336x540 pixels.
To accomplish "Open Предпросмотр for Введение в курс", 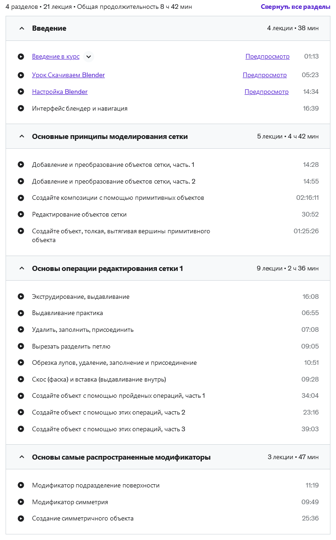I will [x=267, y=57].
